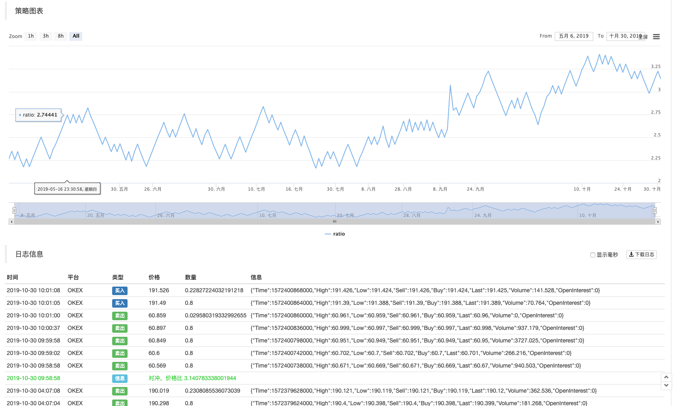Click price value 60.897
Screen dimensions: 675x406
click(157, 328)
